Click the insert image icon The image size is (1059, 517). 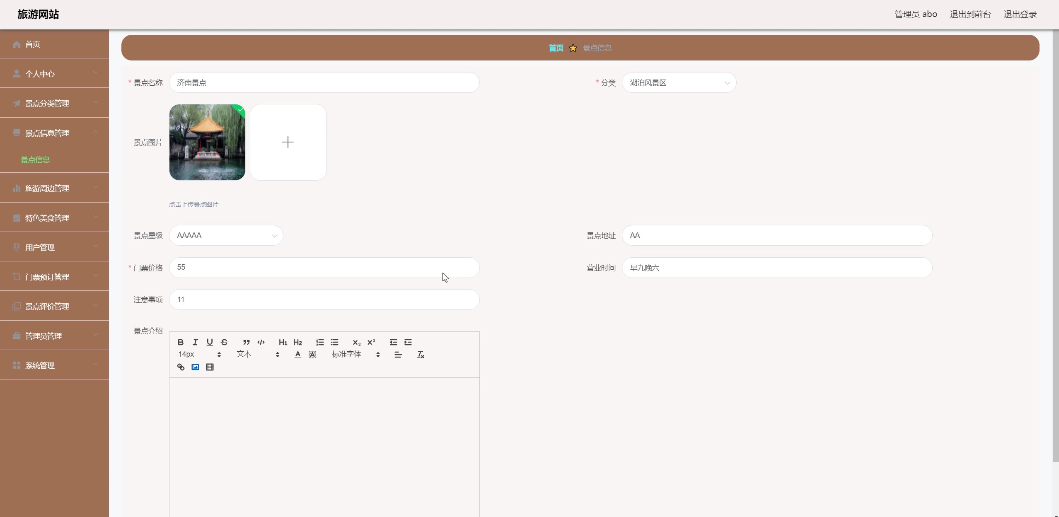click(x=195, y=367)
